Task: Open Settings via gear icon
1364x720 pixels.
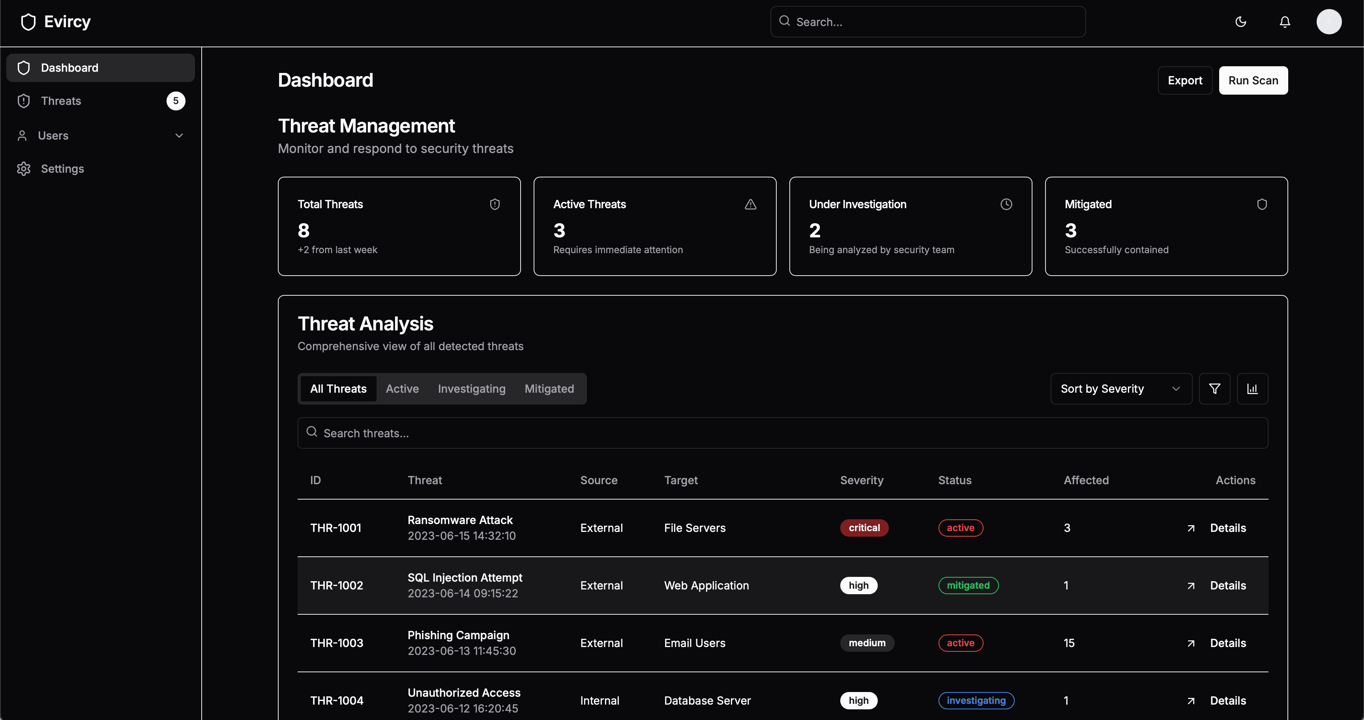Action: [23, 168]
